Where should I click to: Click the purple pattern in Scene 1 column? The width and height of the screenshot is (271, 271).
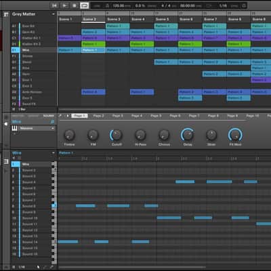69,38
